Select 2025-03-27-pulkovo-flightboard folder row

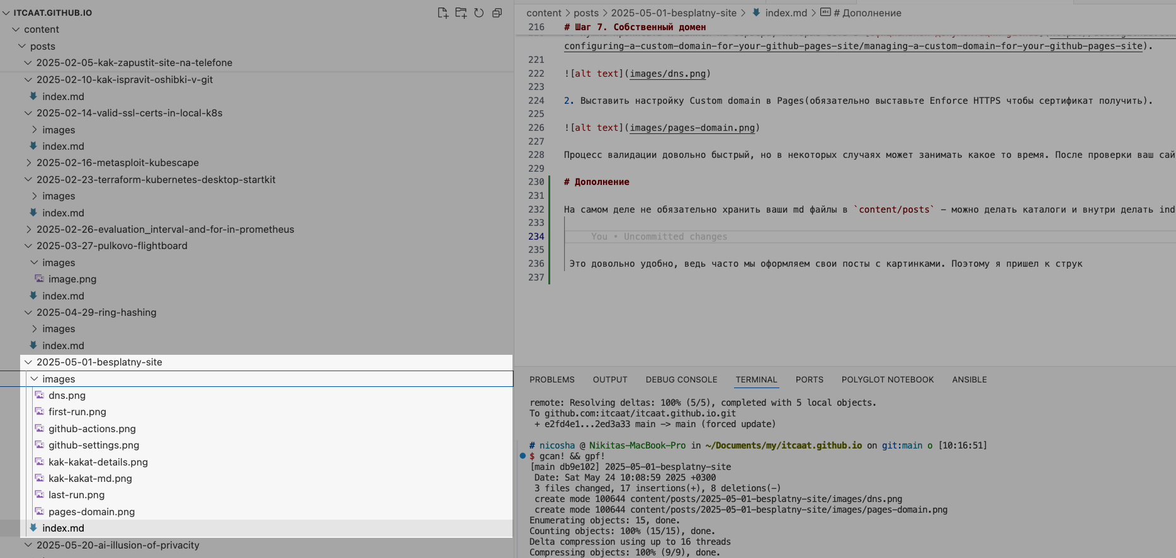pos(256,245)
